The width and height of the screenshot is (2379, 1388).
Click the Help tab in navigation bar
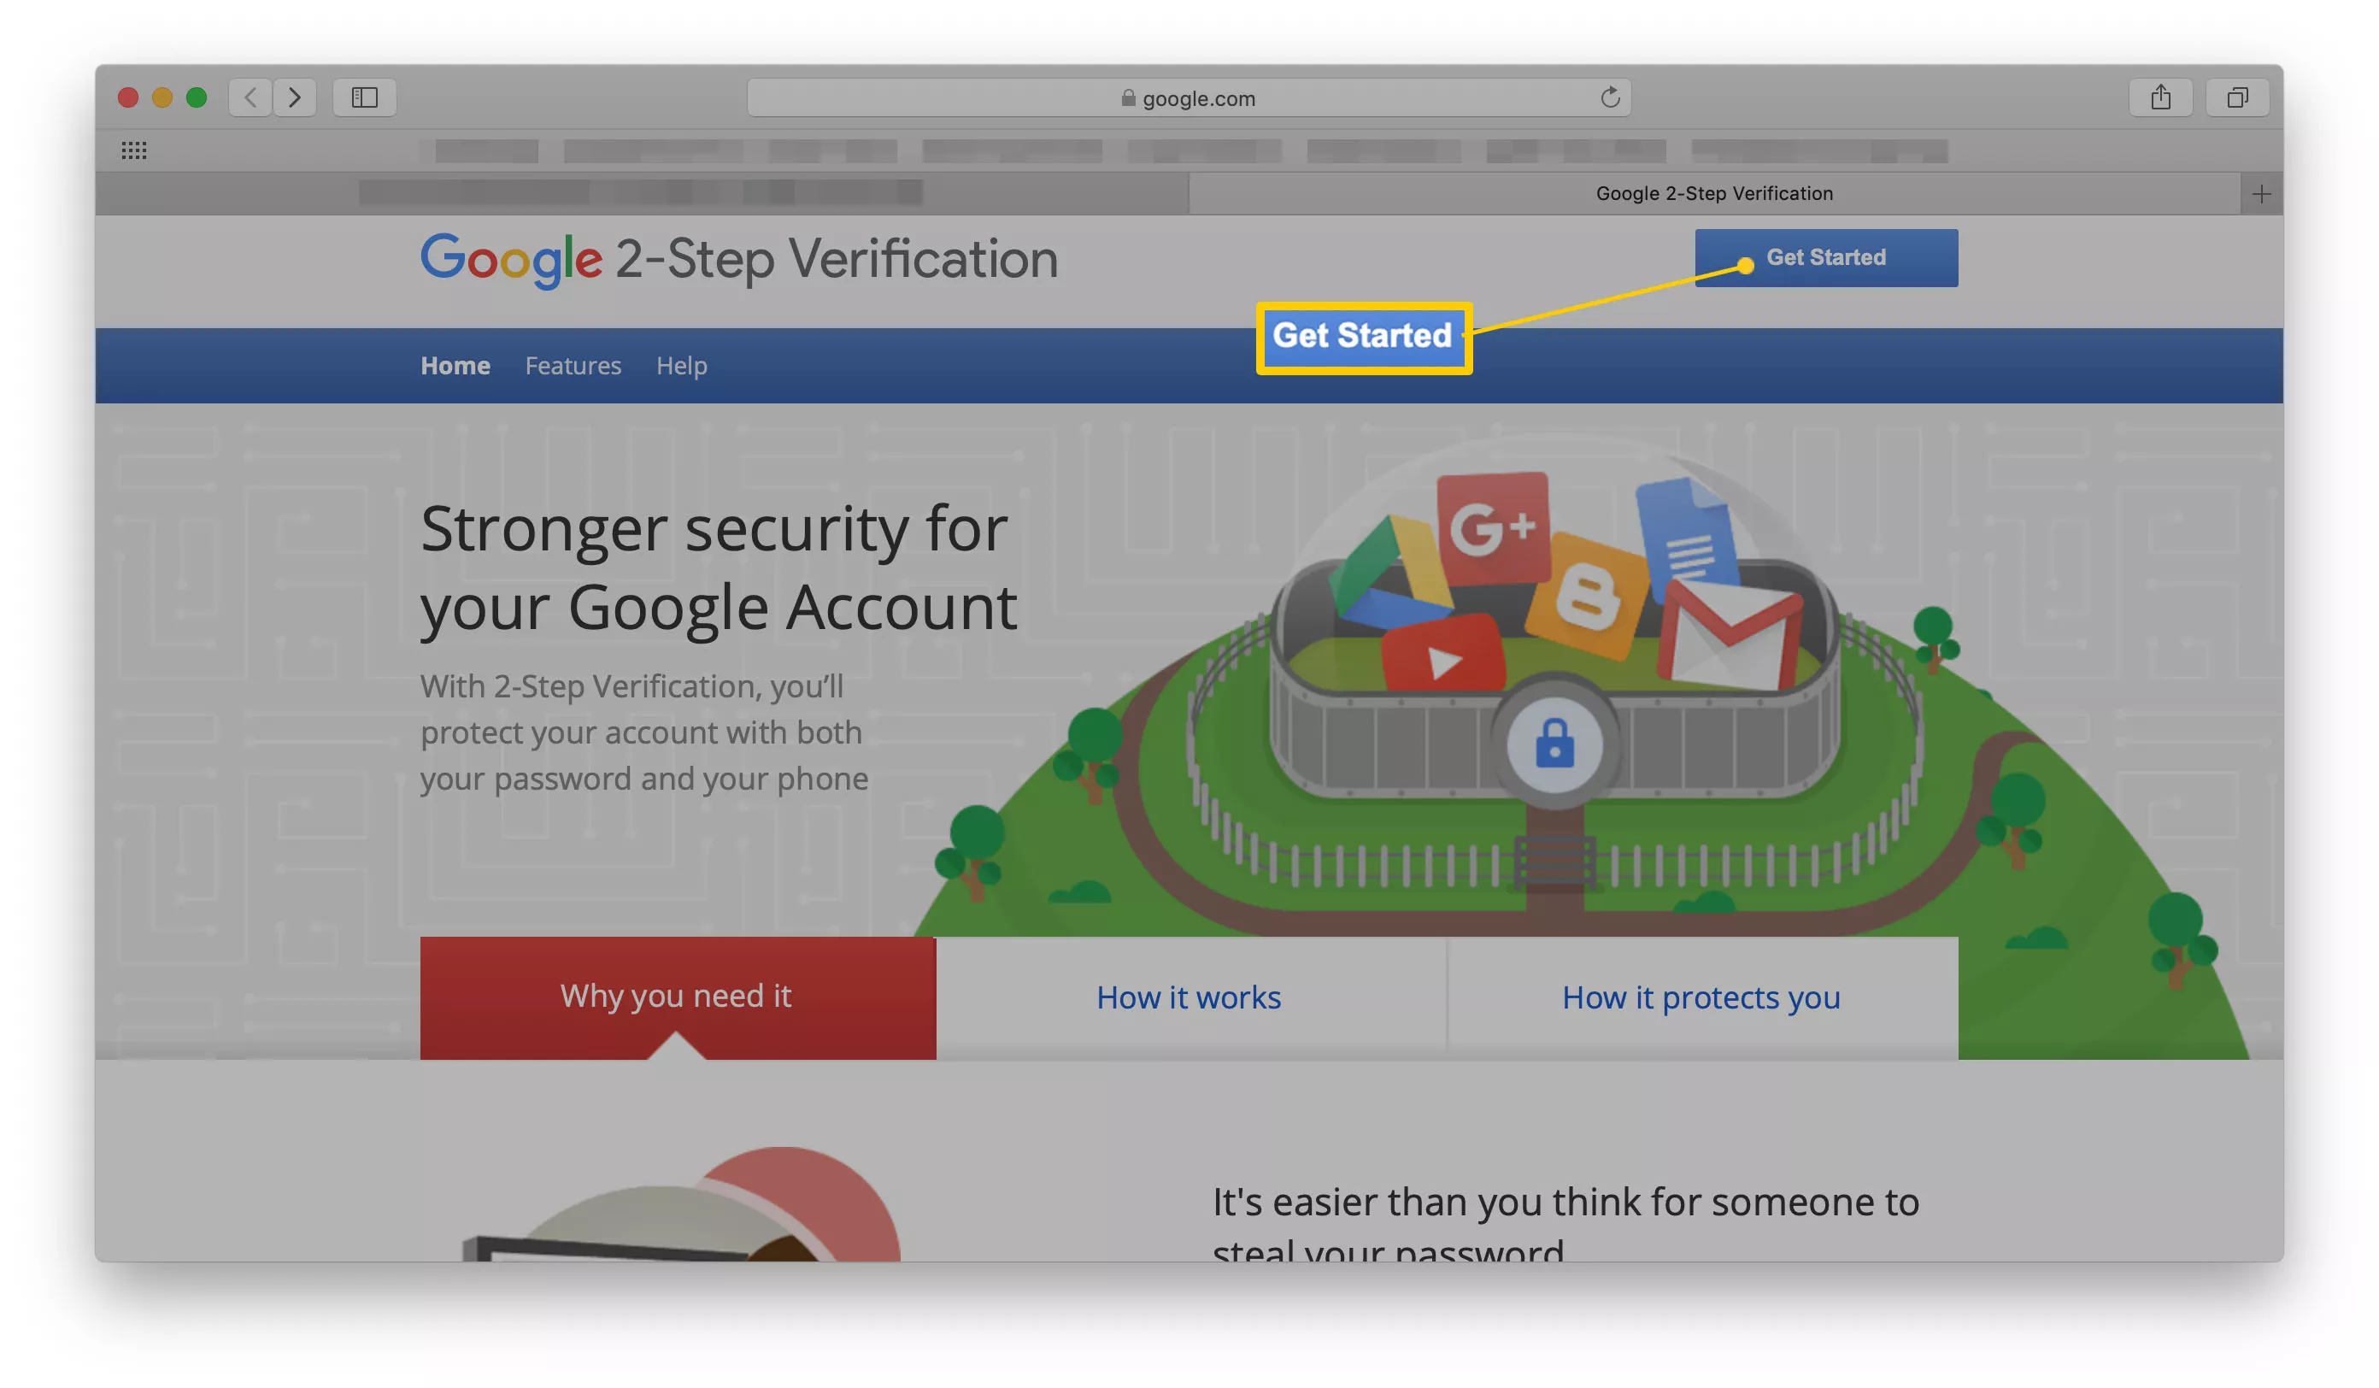coord(681,365)
